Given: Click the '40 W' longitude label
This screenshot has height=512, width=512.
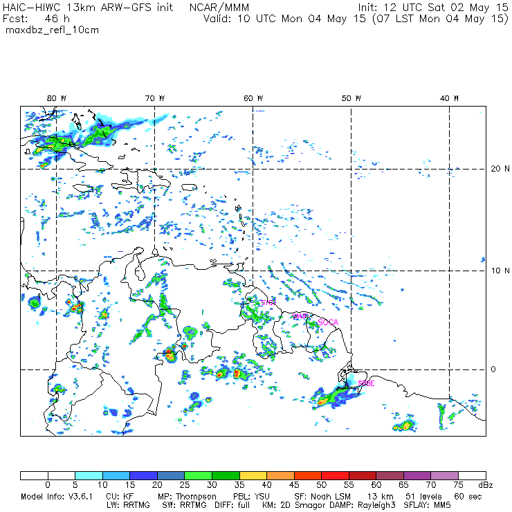Looking at the screenshot, I should [x=449, y=98].
